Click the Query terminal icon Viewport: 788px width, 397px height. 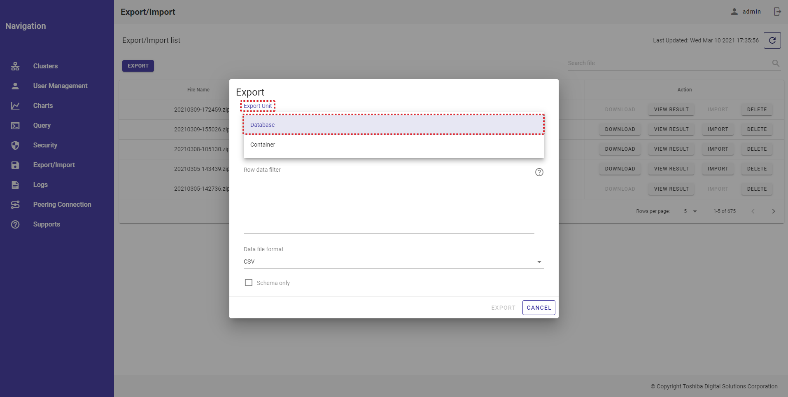click(x=15, y=126)
